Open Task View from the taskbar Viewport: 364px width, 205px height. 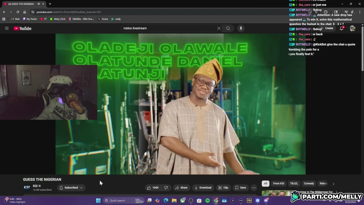point(149,200)
